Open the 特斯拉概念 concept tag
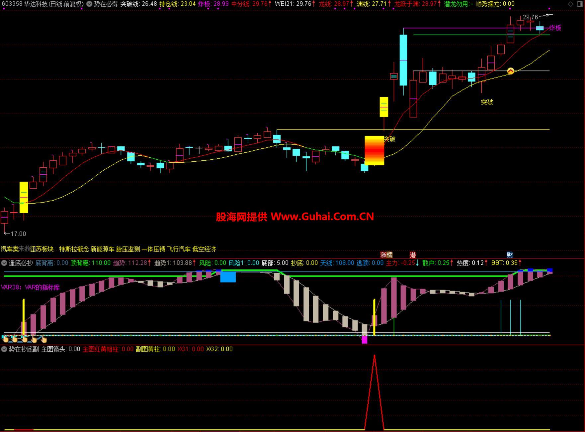The width and height of the screenshot is (585, 432). [x=74, y=249]
